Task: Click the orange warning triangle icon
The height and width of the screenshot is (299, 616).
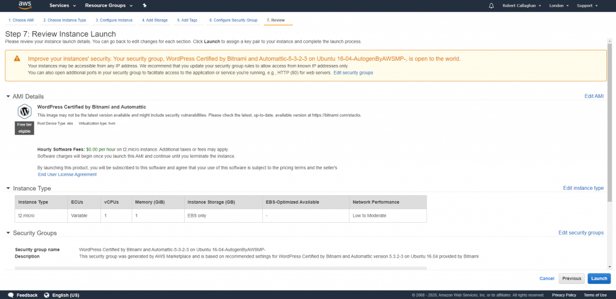Action: pyautogui.click(x=17, y=58)
